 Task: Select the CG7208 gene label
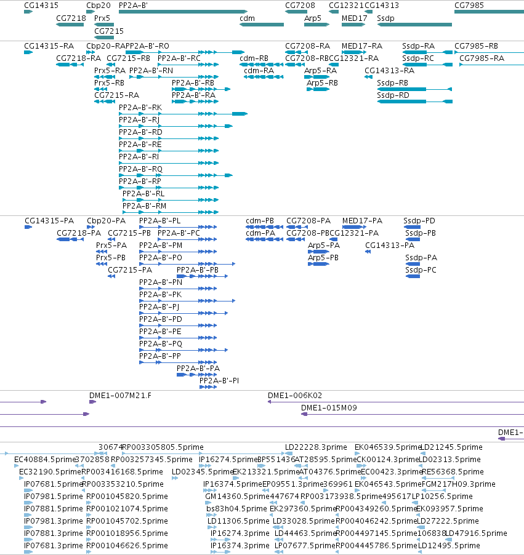pyautogui.click(x=300, y=6)
